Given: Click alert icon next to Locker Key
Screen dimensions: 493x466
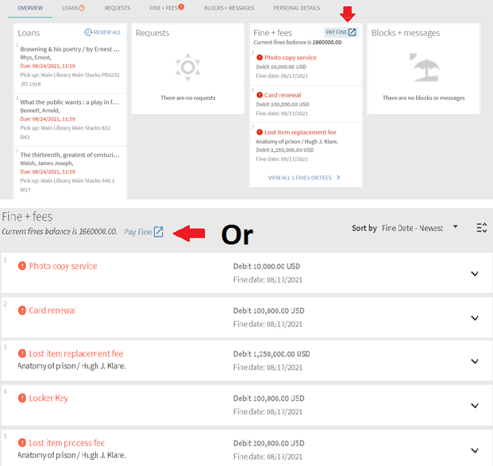Looking at the screenshot, I should pyautogui.click(x=22, y=398).
